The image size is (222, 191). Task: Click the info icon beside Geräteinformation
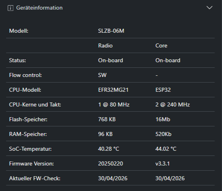pos(10,8)
